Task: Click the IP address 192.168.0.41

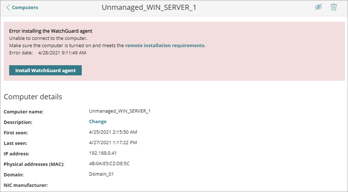Action: [x=103, y=152]
